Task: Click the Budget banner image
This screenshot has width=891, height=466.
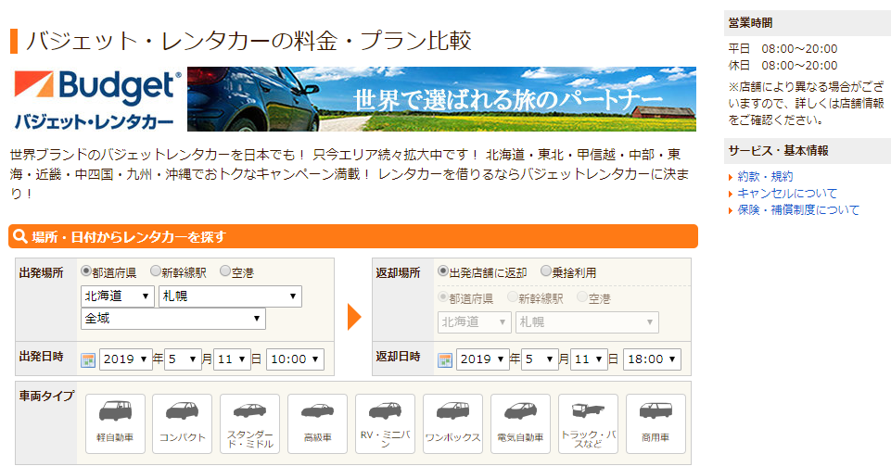Action: tap(441, 99)
